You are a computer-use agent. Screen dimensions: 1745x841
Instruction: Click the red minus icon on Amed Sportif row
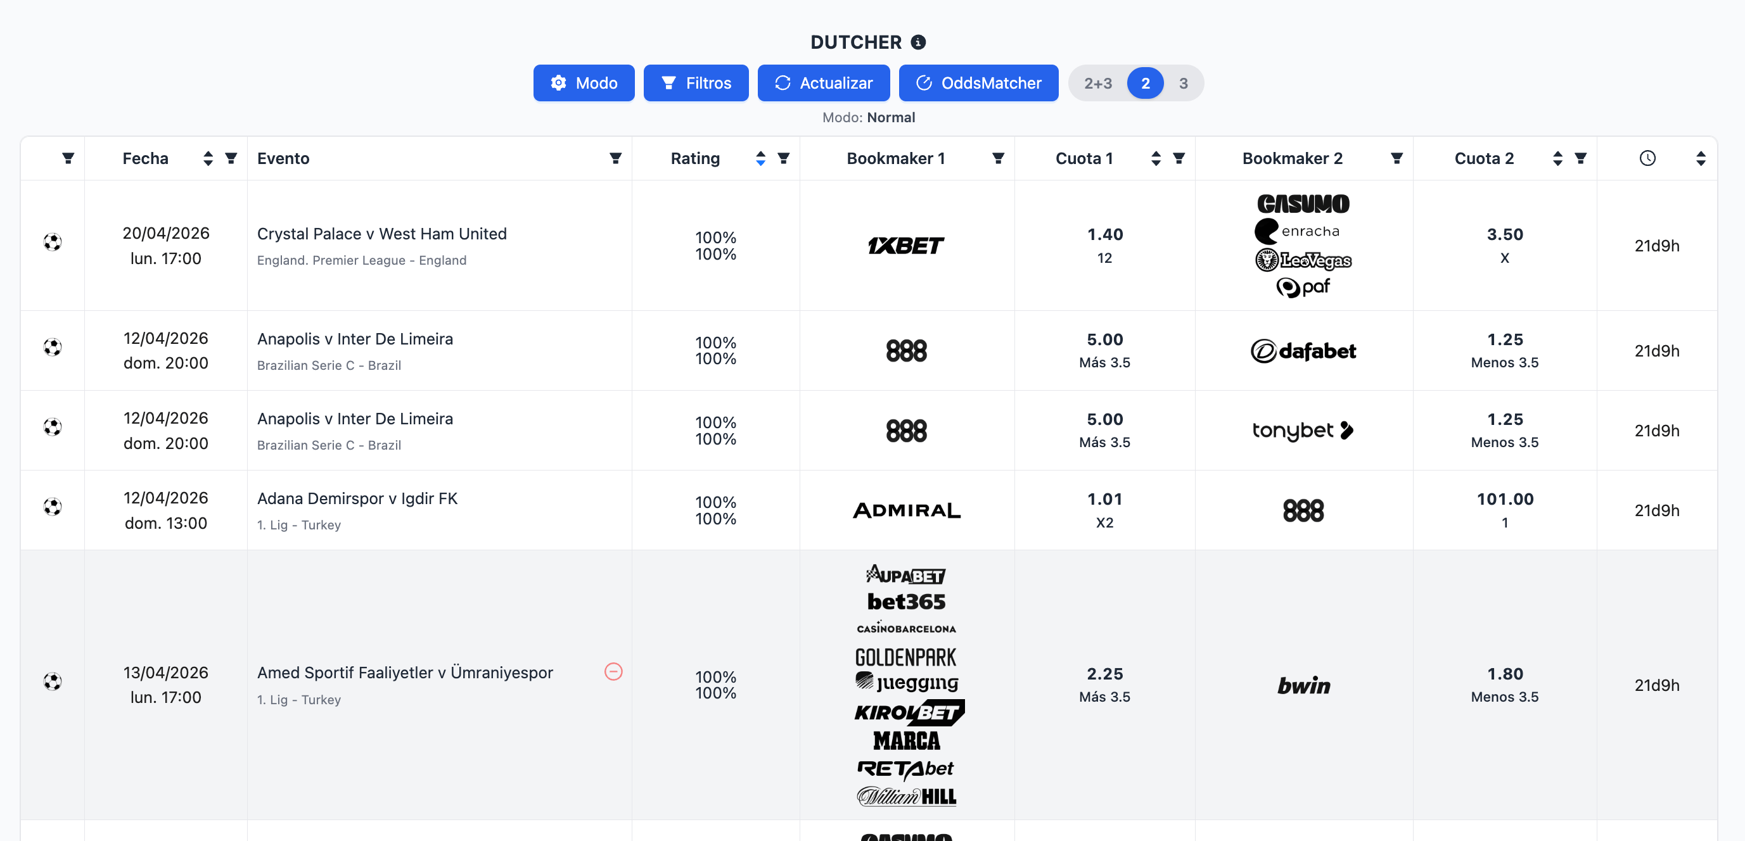(613, 671)
